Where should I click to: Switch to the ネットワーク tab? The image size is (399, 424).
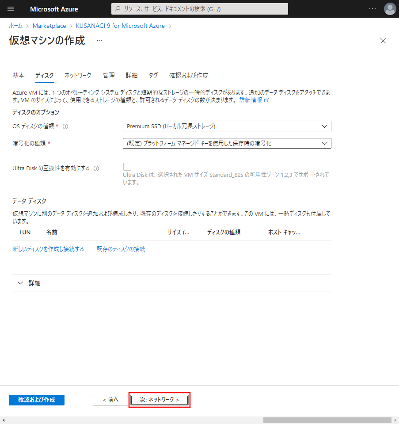pyautogui.click(x=78, y=76)
